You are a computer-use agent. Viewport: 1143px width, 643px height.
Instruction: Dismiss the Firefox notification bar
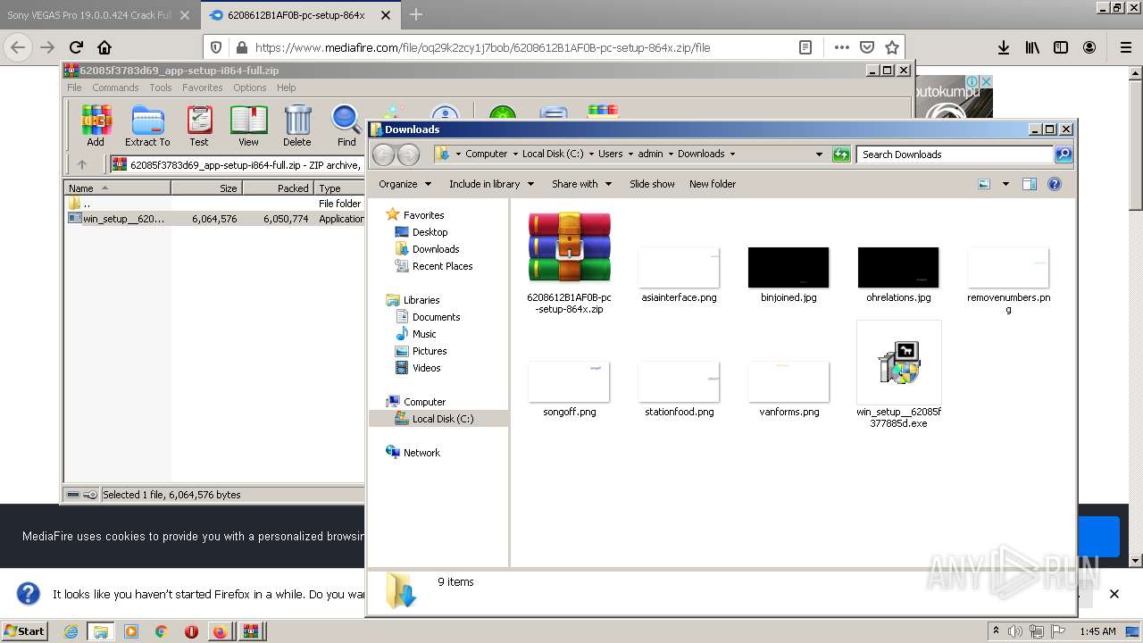pyautogui.click(x=1114, y=594)
